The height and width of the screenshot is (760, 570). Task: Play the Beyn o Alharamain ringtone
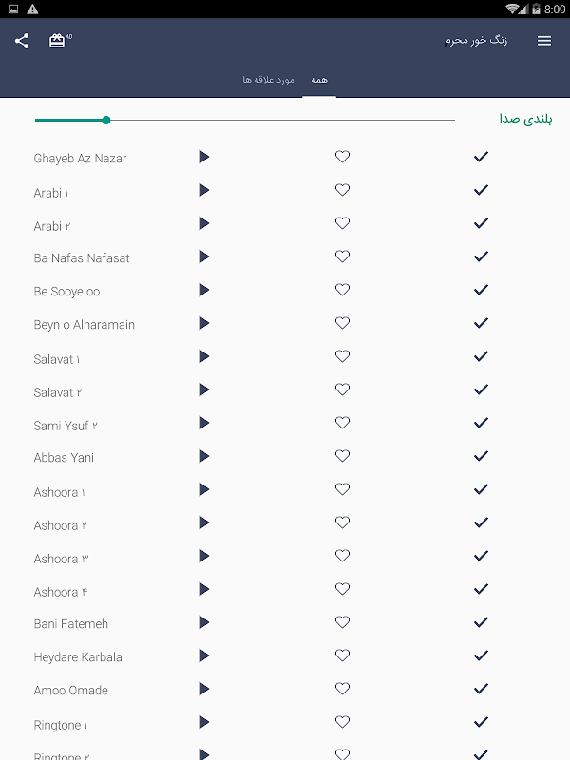click(x=203, y=323)
